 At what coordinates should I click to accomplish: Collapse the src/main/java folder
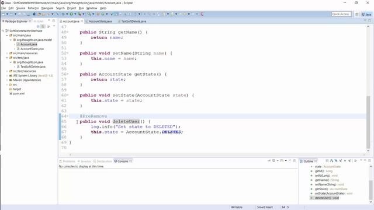point(7,35)
